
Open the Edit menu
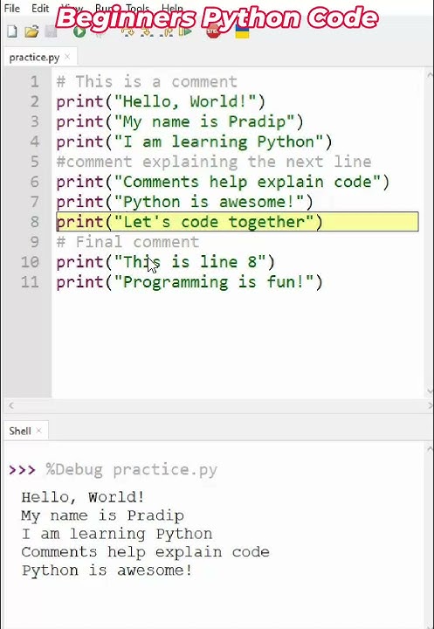(40, 8)
